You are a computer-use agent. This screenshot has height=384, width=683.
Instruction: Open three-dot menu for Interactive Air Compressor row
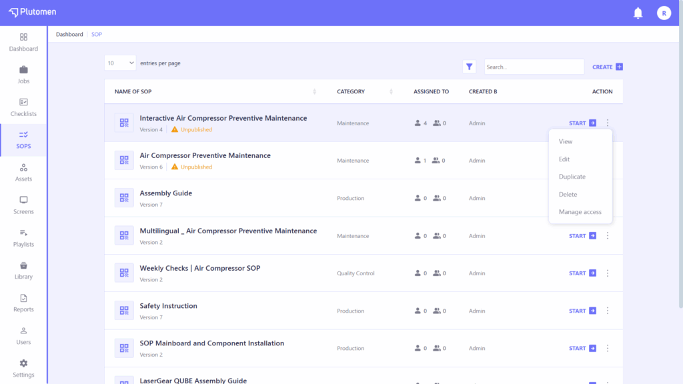click(608, 123)
